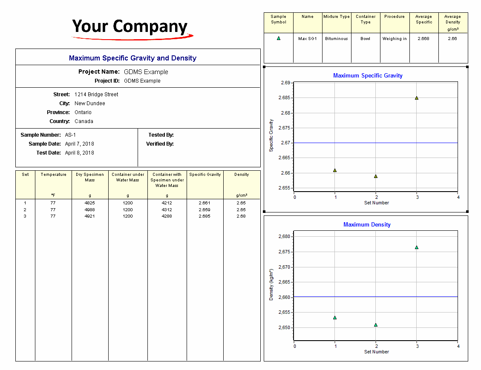Grab top-left handle of Specific Gravity chart

coord(265,67)
